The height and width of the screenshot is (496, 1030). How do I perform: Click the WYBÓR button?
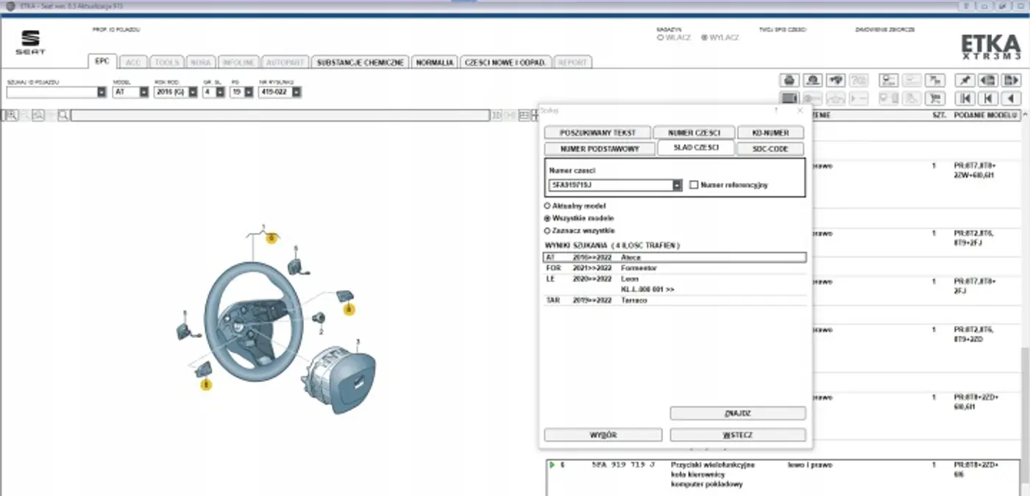coord(603,435)
